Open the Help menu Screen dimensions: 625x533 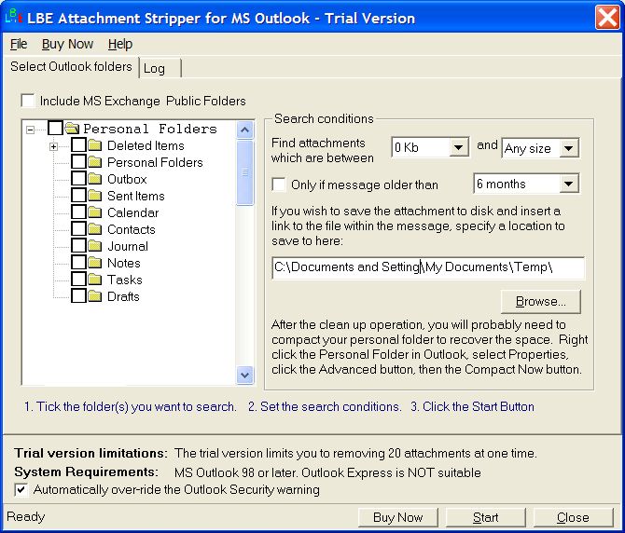pyautogui.click(x=120, y=44)
